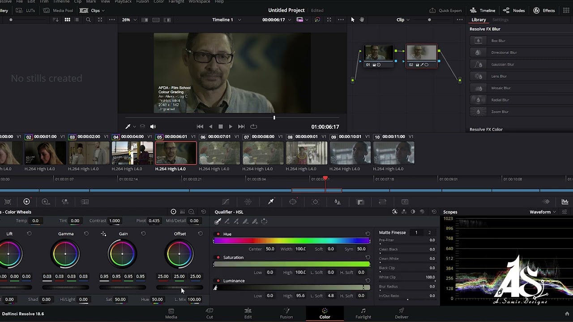Open the Waveform scope type dropdown
Viewport: 573px width, 322px height.
pyautogui.click(x=543, y=212)
